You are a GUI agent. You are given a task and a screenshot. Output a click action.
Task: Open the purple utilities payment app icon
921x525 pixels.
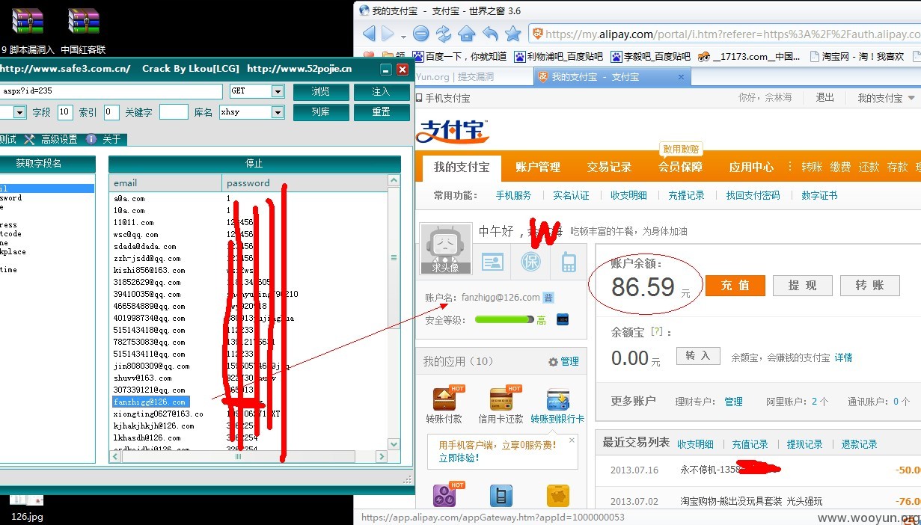click(444, 495)
